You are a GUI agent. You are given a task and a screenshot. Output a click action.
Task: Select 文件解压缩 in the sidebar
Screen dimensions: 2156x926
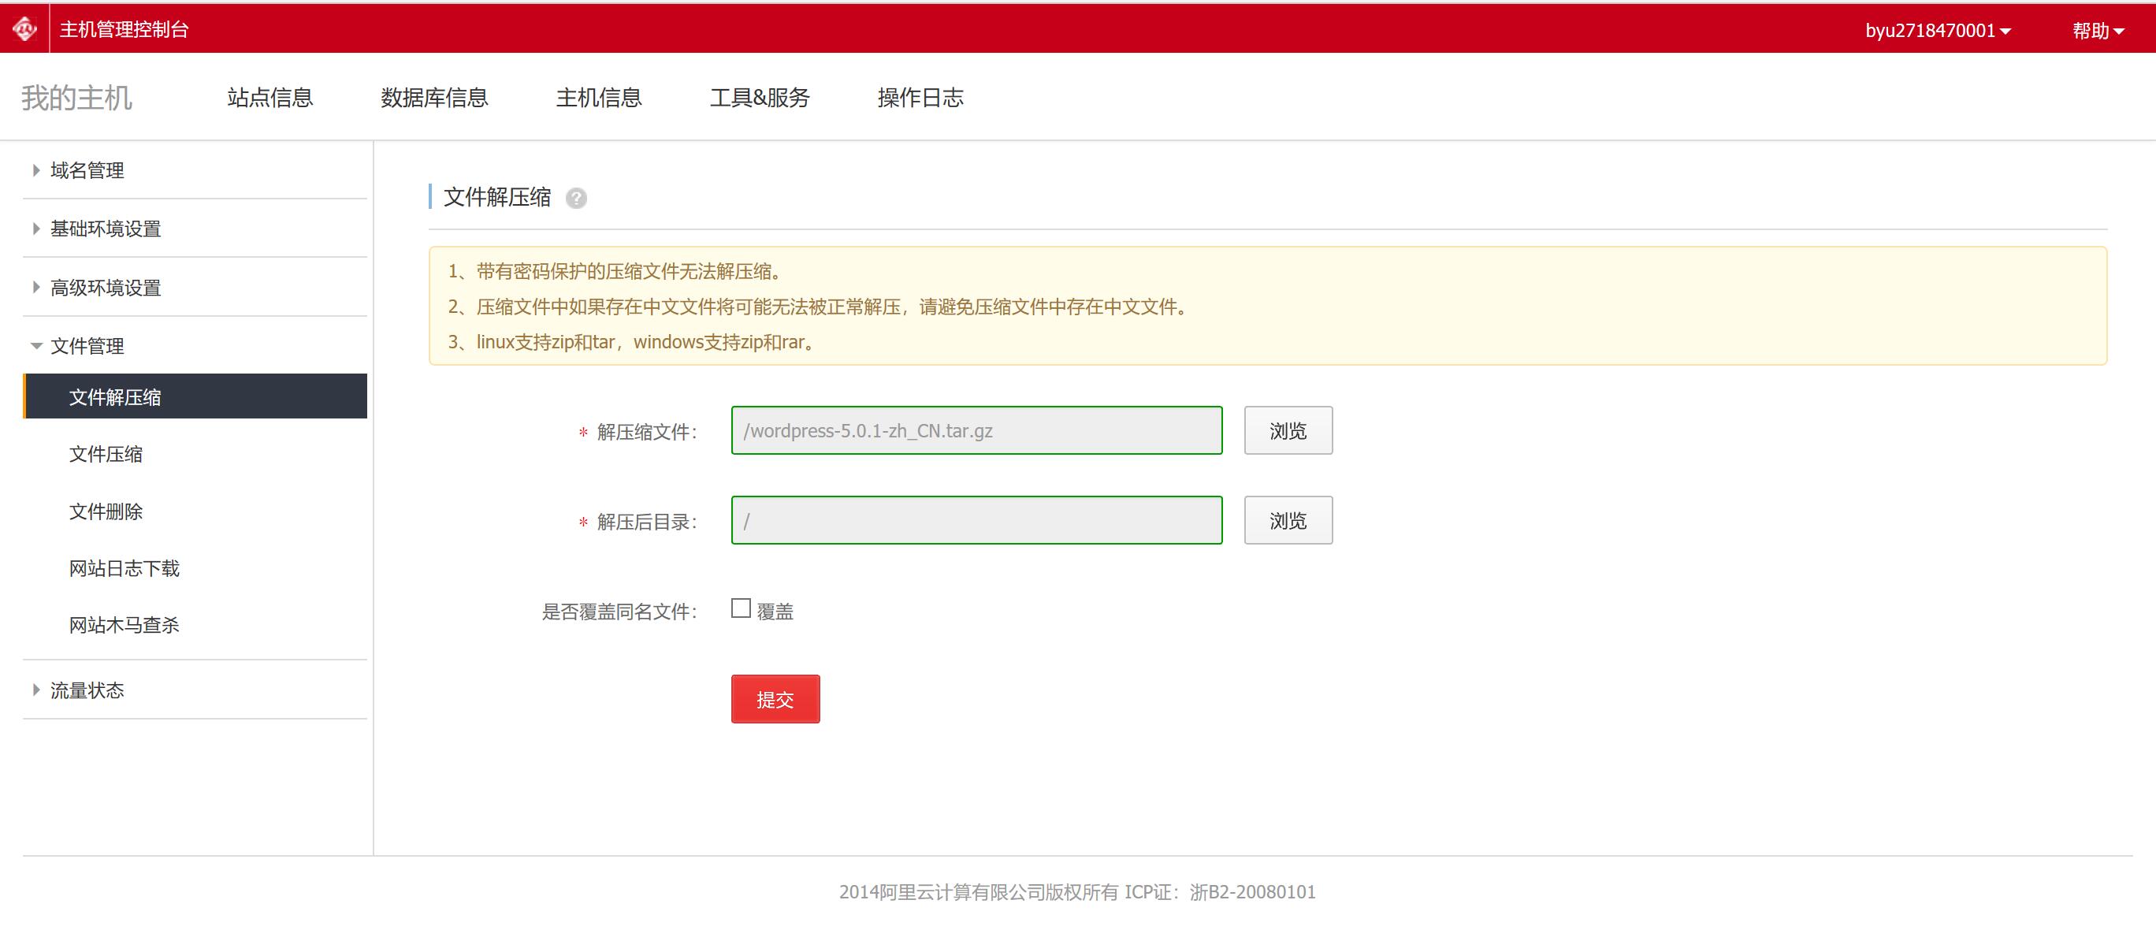pyautogui.click(x=195, y=397)
